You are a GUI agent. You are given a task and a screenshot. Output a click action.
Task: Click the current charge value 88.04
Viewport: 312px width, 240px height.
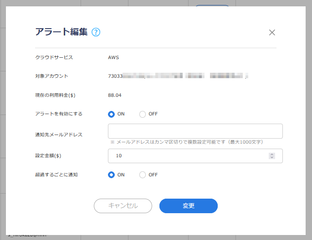pos(115,95)
